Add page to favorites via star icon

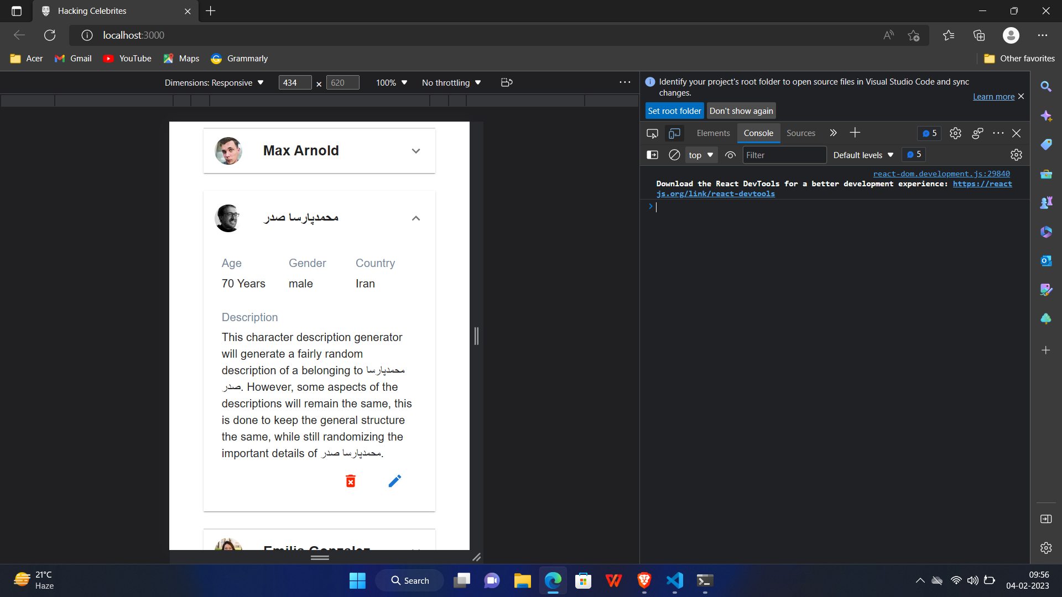point(914,35)
